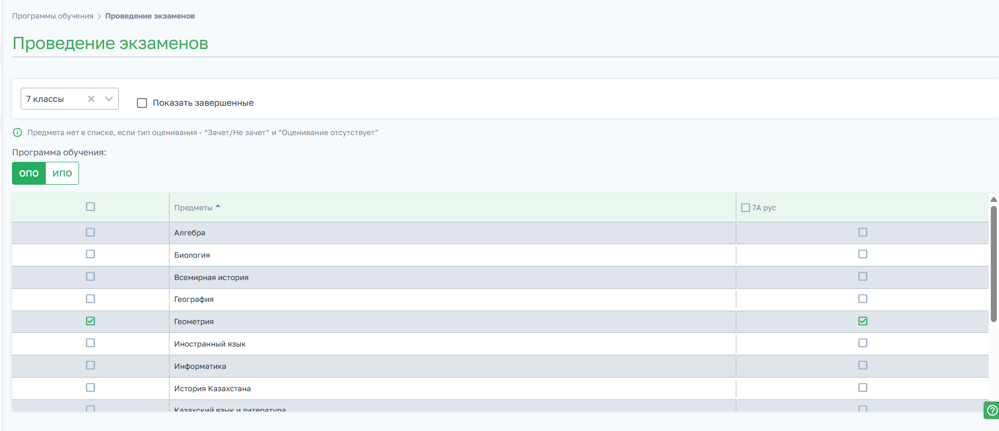Viewport: 999px width, 431px height.
Task: Disable Геометрия exam for 7А рус
Action: coord(863,321)
